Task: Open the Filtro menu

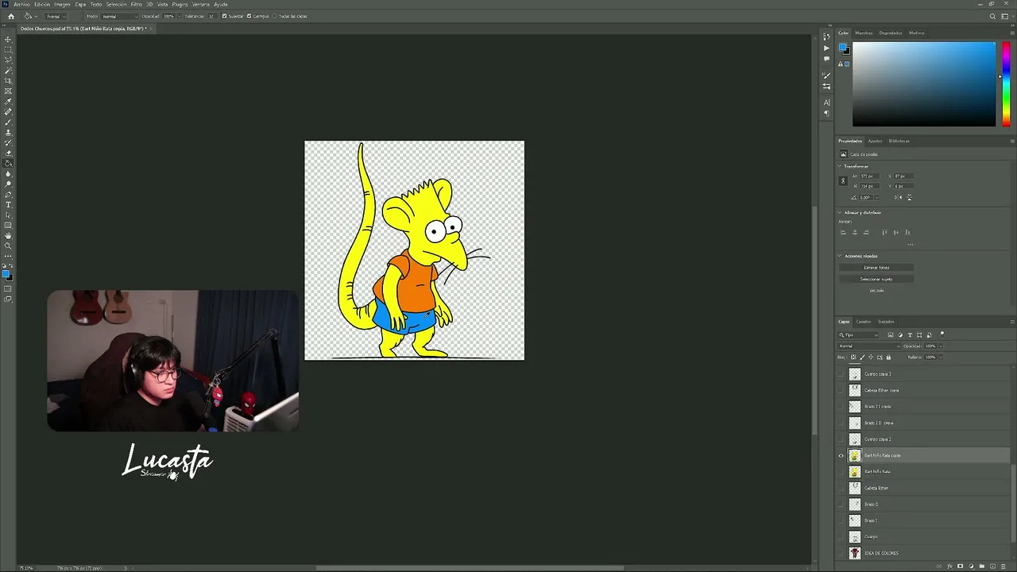Action: [x=136, y=4]
